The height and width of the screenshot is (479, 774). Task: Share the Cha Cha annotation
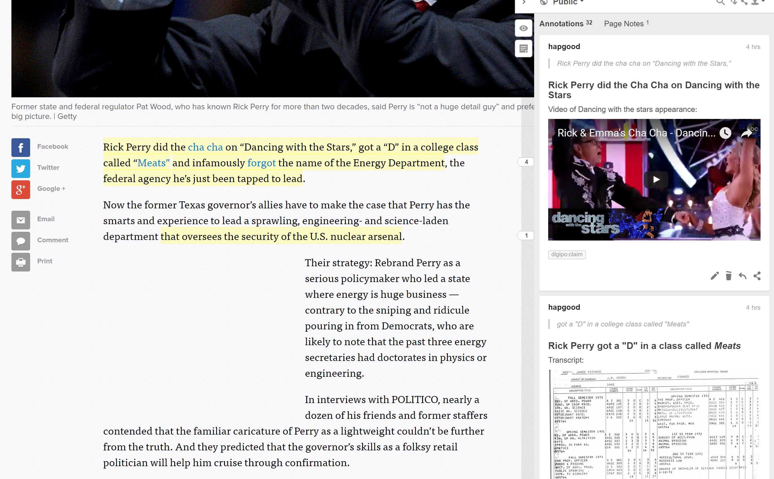(757, 276)
